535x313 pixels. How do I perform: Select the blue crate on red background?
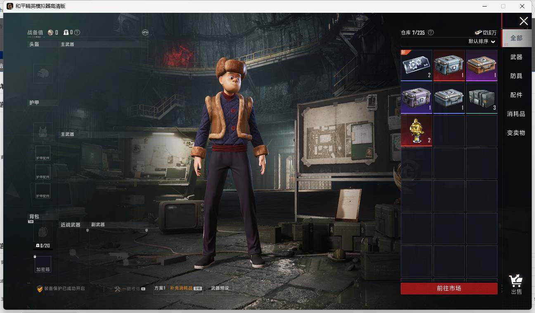click(449, 65)
